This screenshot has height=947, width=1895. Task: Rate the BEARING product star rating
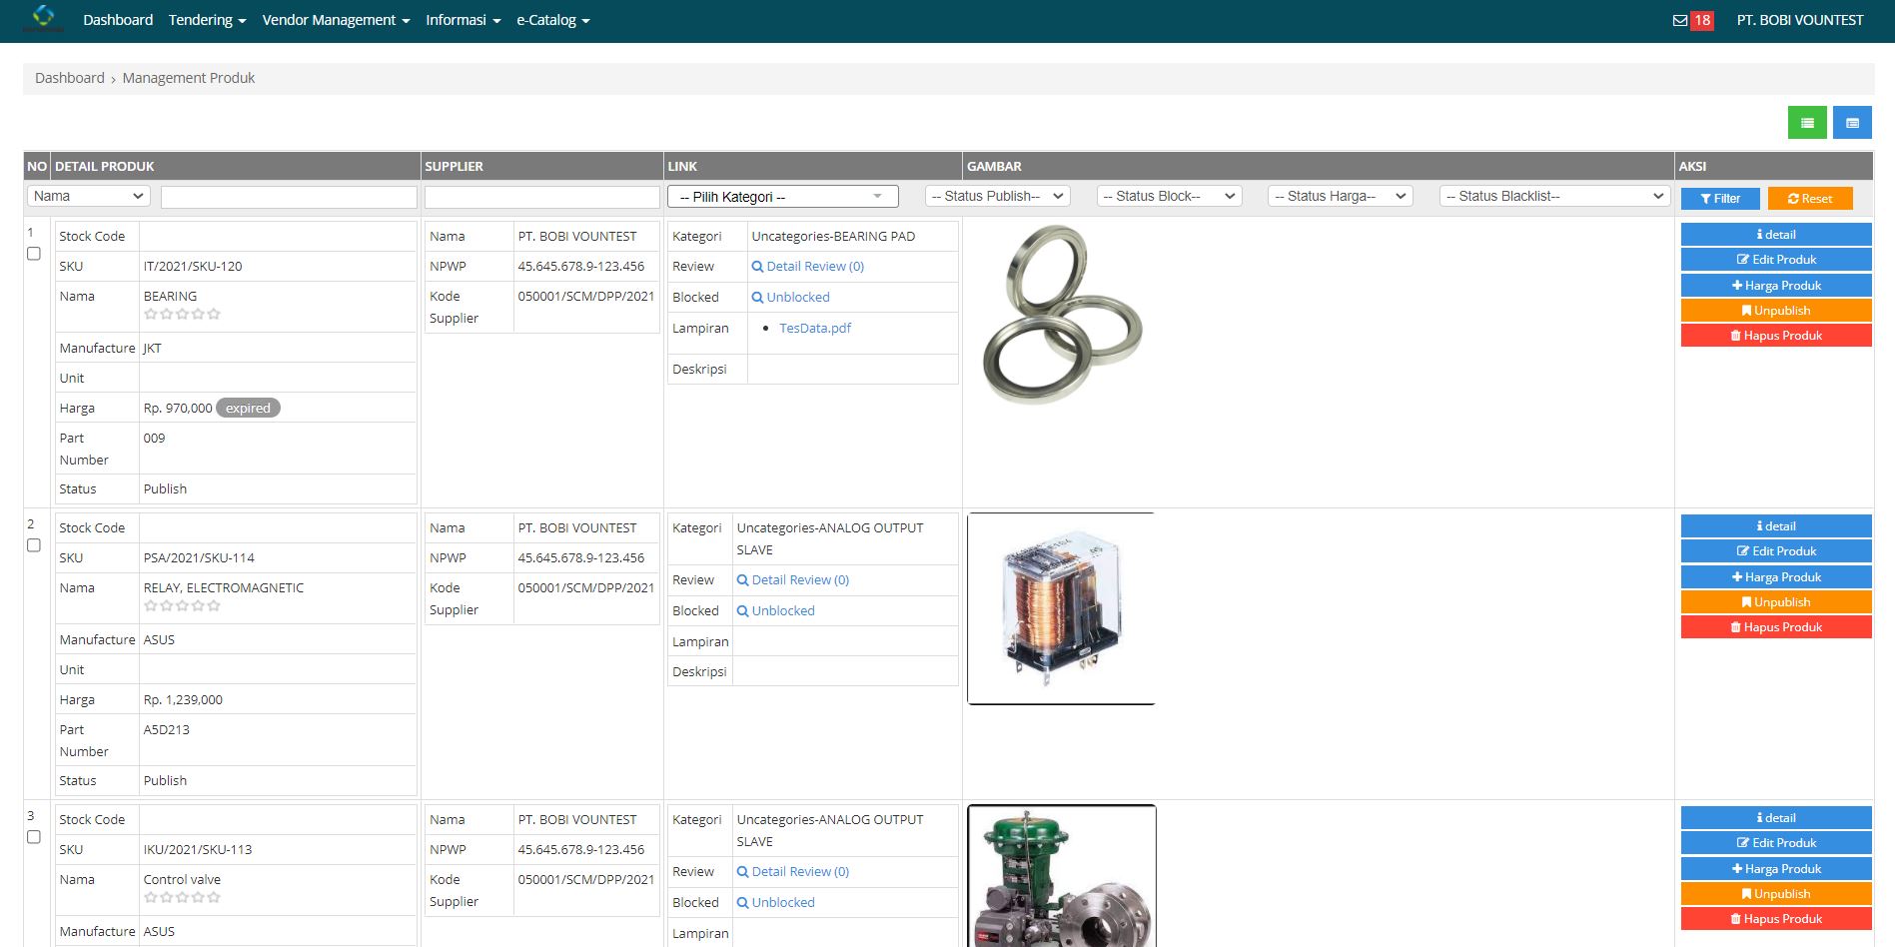click(x=182, y=313)
